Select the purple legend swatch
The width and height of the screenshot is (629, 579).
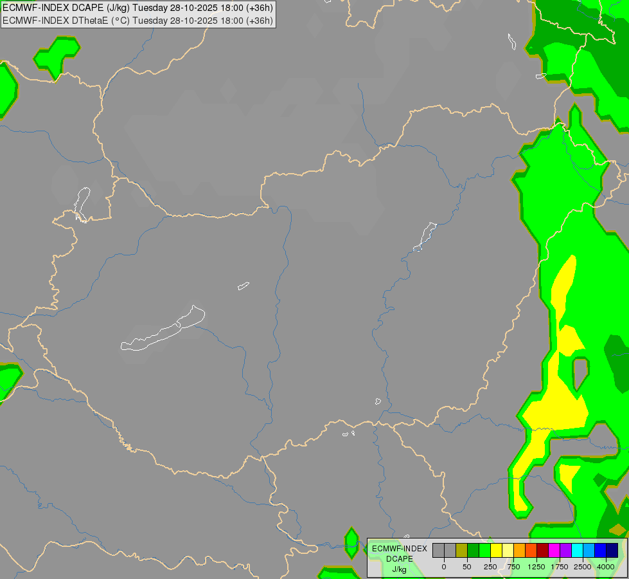coord(565,550)
